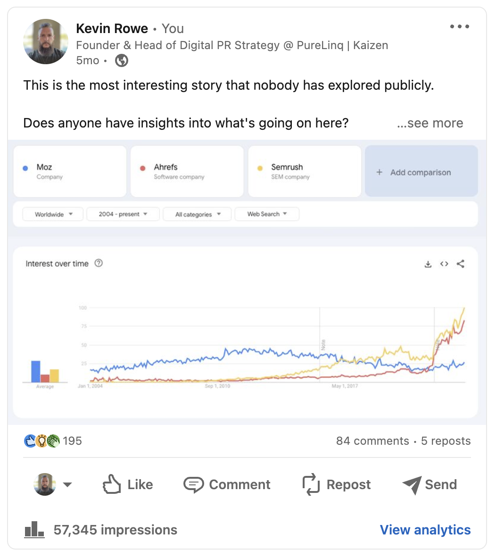Open the post options three-dot menu

tap(460, 26)
